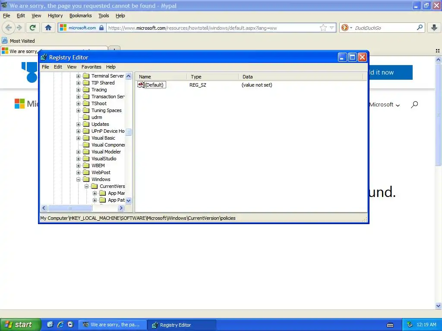This screenshot has height=331, width=442.
Task: Collapse the Windows key
Action: (x=79, y=179)
